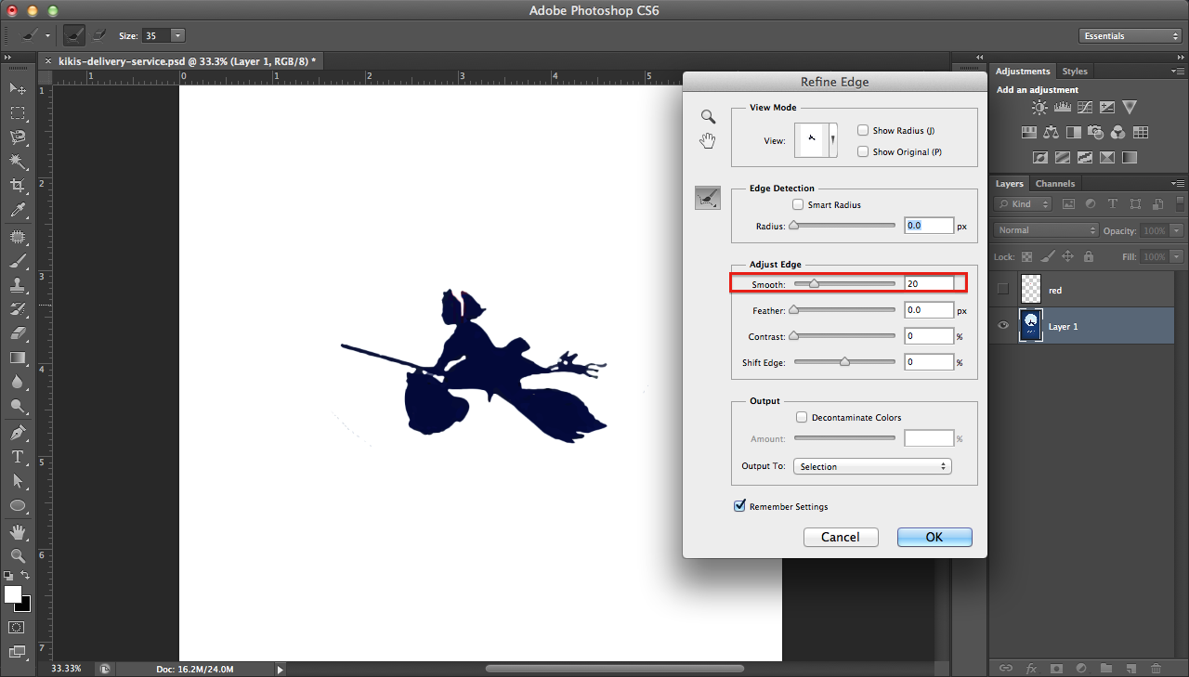Add a Levels adjustment
The height and width of the screenshot is (677, 1189).
coord(1062,108)
